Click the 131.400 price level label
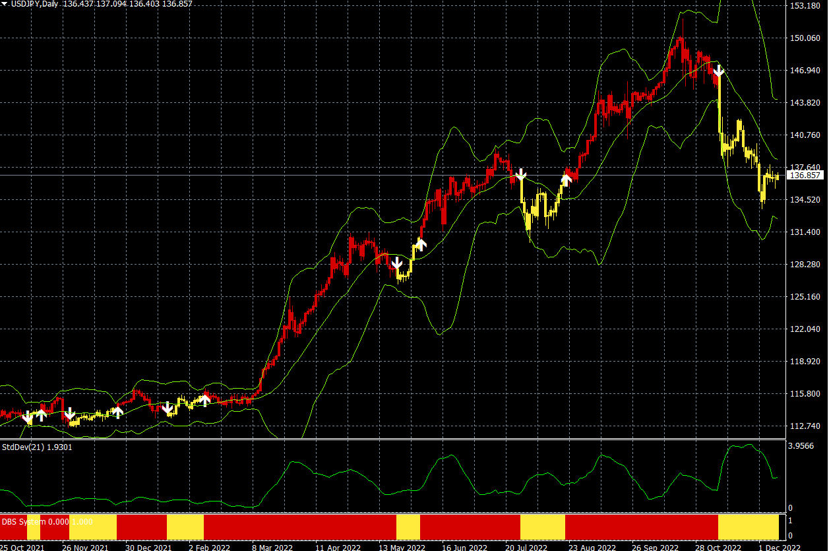The height and width of the screenshot is (551, 829). click(x=805, y=232)
